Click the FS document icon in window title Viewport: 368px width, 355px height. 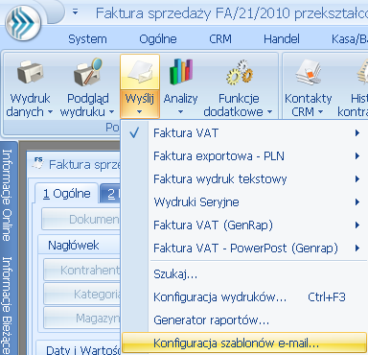[38, 163]
